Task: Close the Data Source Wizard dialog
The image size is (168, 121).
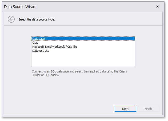Action: (x=157, y=7)
